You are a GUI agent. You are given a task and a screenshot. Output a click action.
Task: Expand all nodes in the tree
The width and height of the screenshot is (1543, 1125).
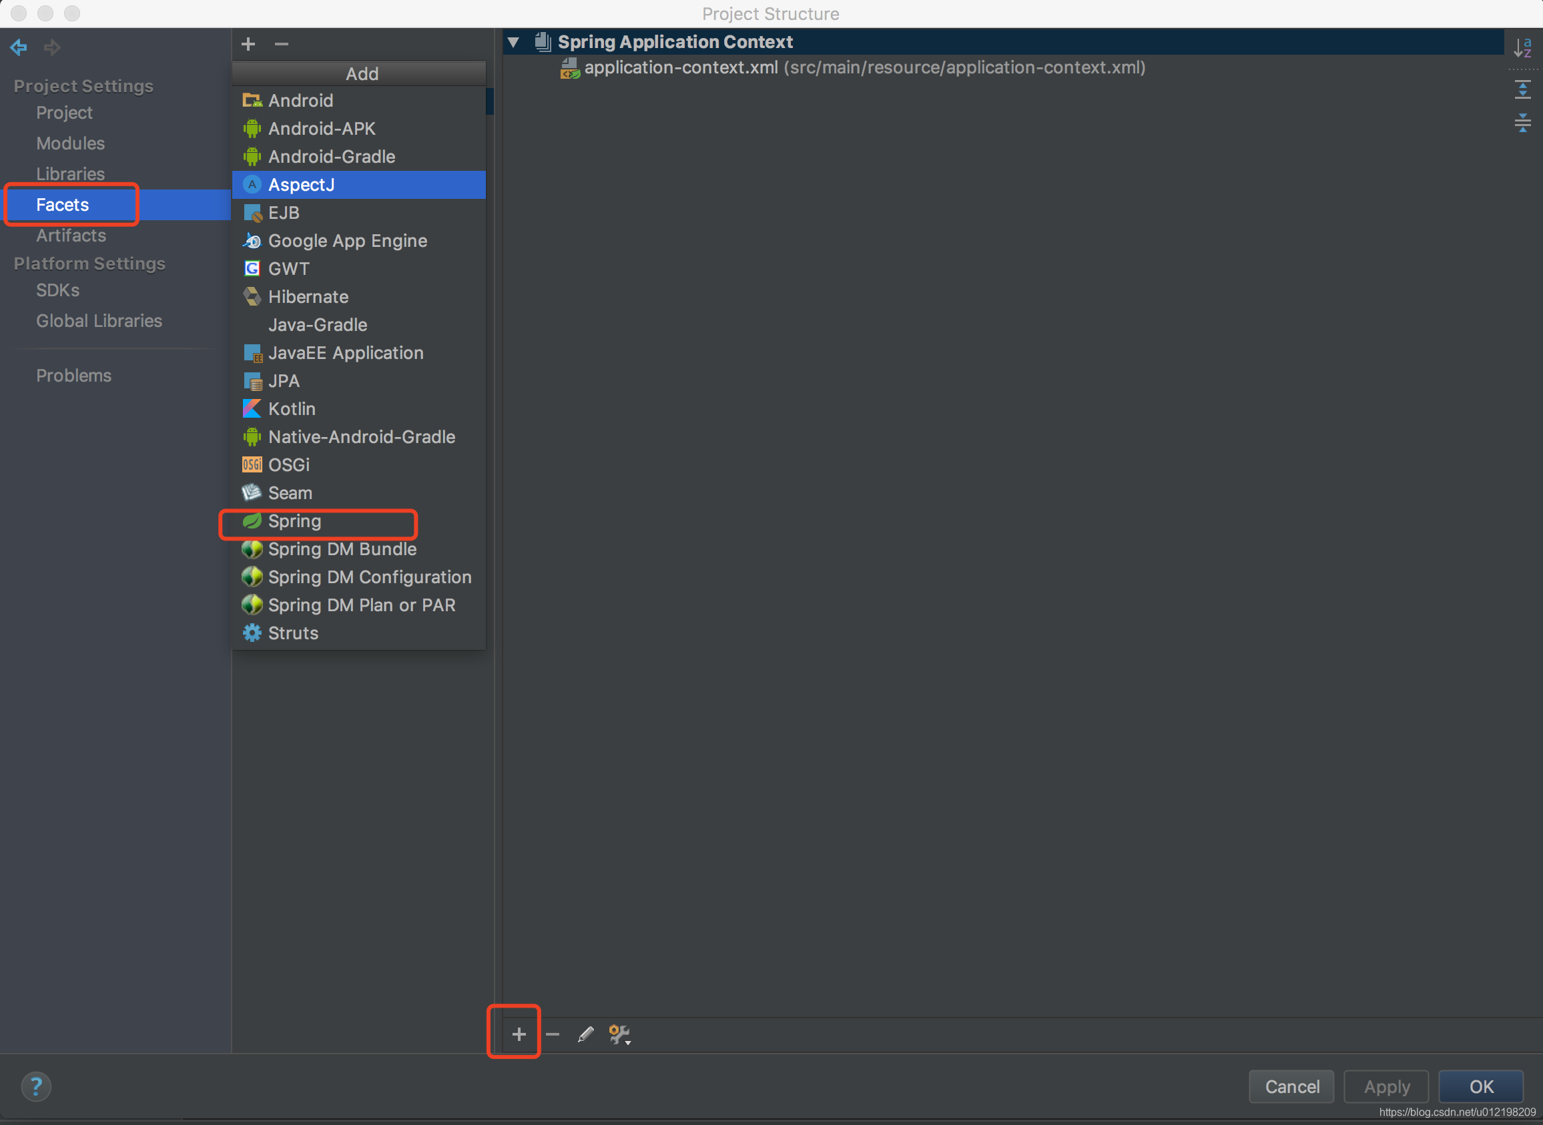coord(1522,89)
